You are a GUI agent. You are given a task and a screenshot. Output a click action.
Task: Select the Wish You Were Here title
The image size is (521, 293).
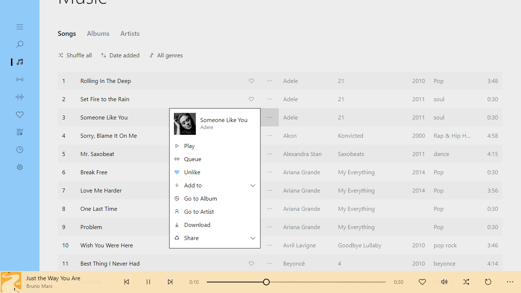107,245
